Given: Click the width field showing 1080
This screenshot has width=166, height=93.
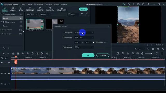Looking at the screenshot, I should tap(78, 42).
